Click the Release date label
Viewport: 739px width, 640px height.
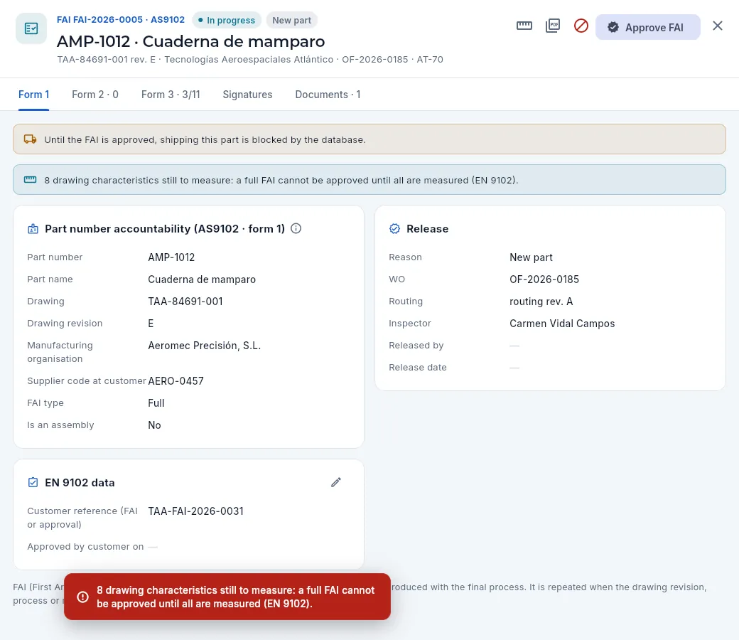418,368
